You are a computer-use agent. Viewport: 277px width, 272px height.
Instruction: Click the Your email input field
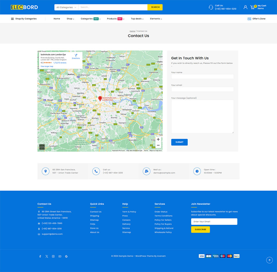coord(202,90)
